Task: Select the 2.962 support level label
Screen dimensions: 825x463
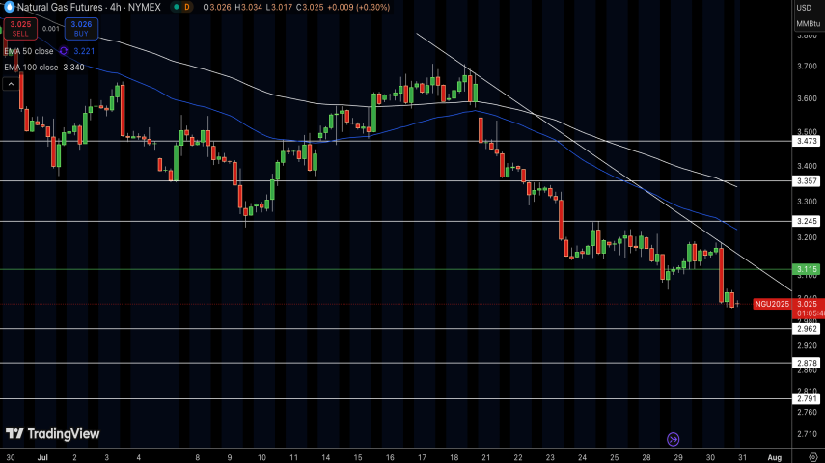Action: (x=808, y=329)
